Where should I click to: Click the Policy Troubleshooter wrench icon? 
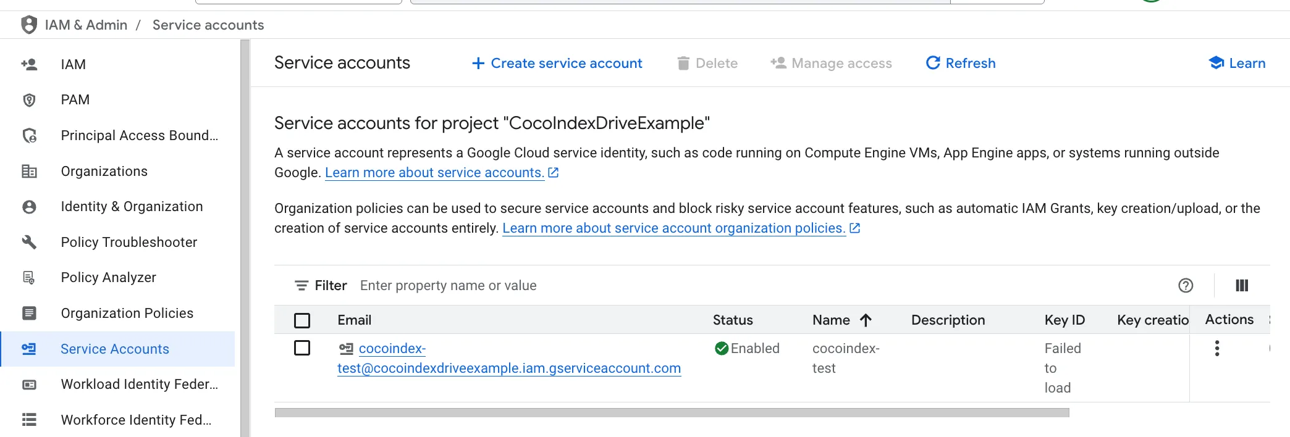click(29, 242)
